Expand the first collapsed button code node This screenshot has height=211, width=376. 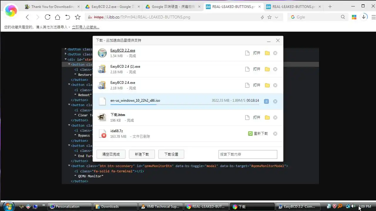(x=66, y=49)
